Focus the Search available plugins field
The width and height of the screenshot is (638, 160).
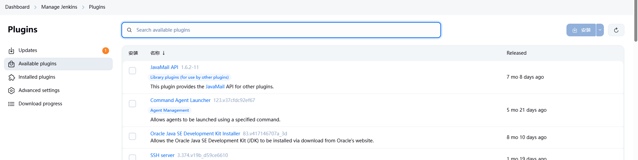point(281,30)
